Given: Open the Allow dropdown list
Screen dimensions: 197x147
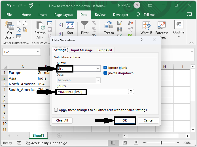Looking at the screenshot, I should point(98,69).
